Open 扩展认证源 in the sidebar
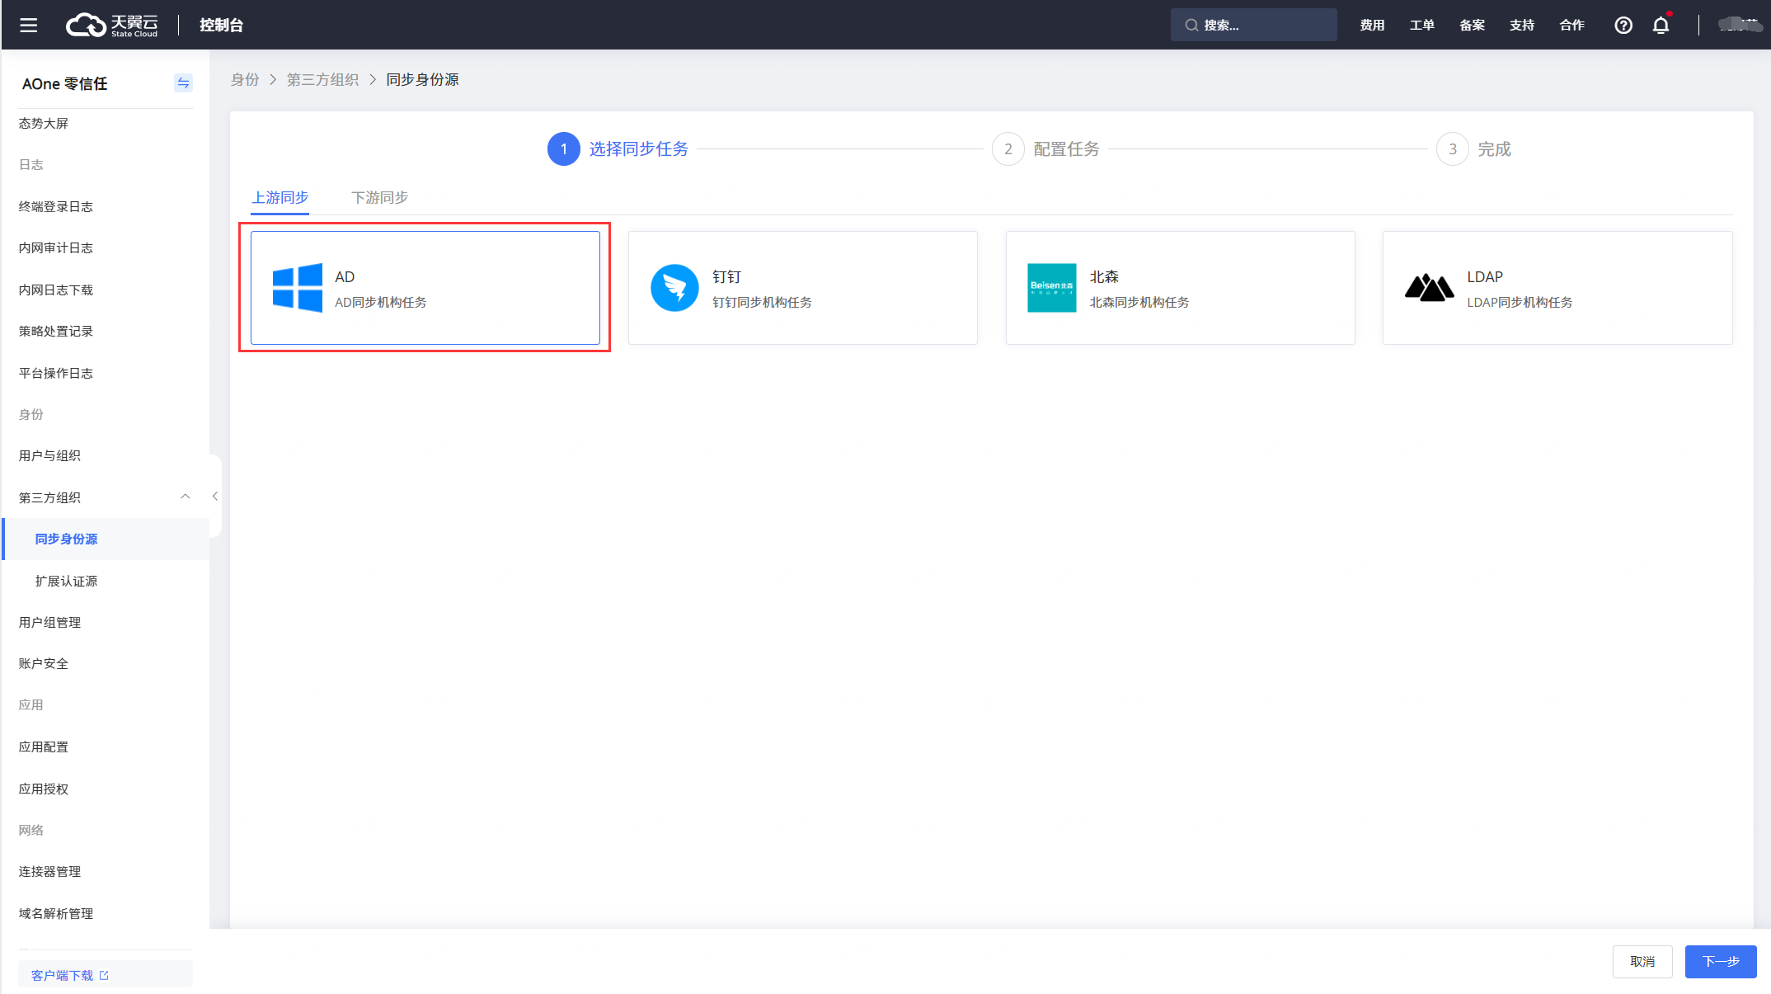This screenshot has height=994, width=1771. (66, 581)
